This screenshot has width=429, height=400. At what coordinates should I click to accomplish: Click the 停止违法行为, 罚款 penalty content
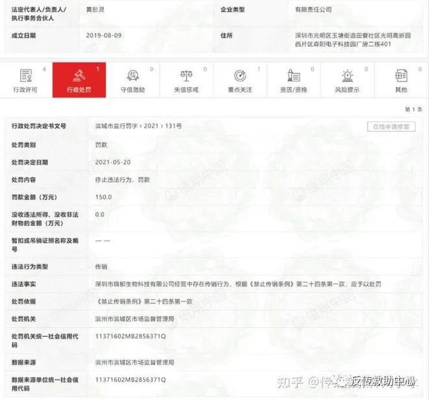(123, 180)
